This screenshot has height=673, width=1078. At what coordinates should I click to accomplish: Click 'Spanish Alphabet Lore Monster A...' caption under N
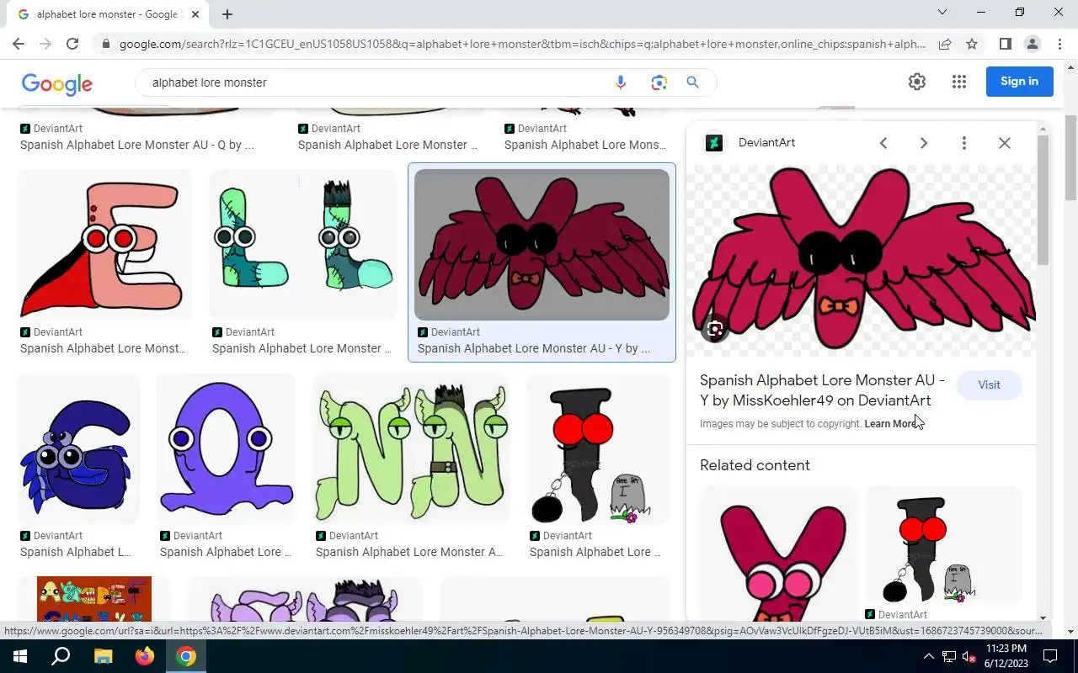point(409,552)
